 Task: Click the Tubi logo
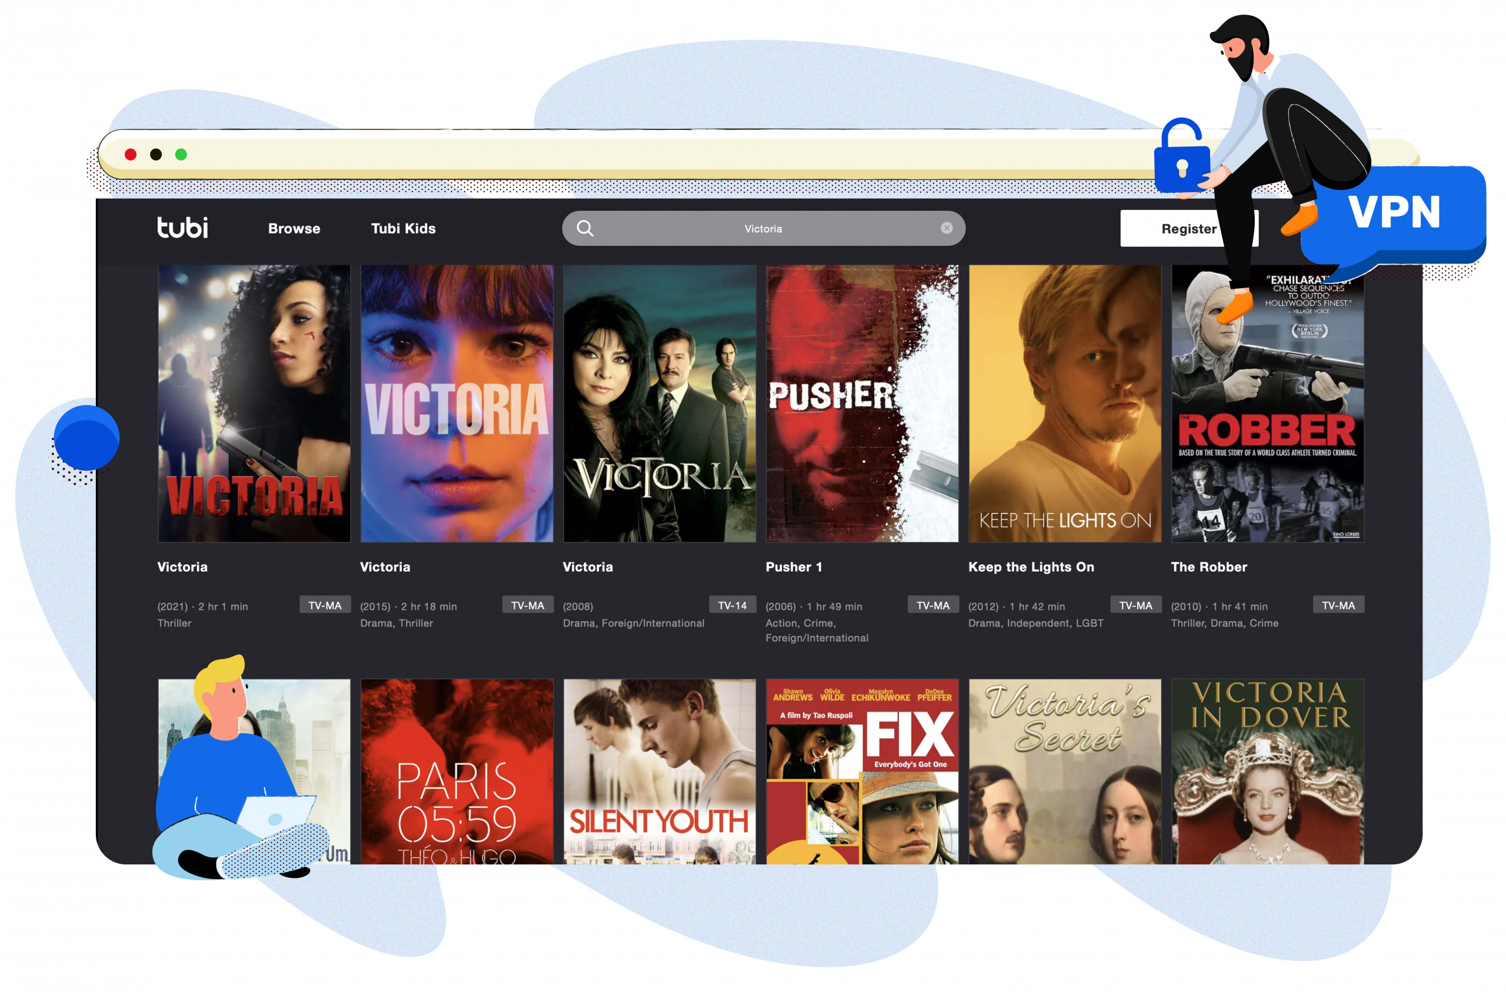(x=182, y=228)
